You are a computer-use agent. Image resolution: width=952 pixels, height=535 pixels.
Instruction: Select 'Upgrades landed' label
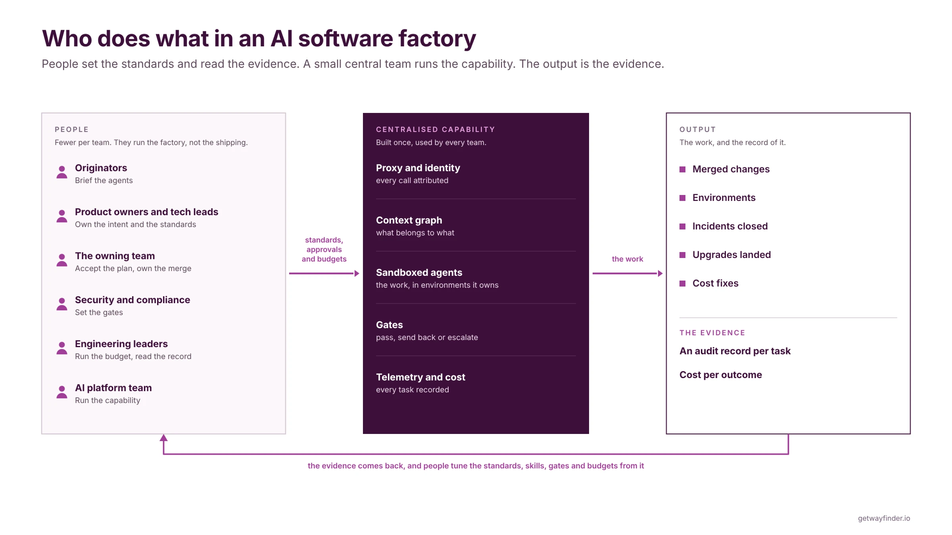732,255
